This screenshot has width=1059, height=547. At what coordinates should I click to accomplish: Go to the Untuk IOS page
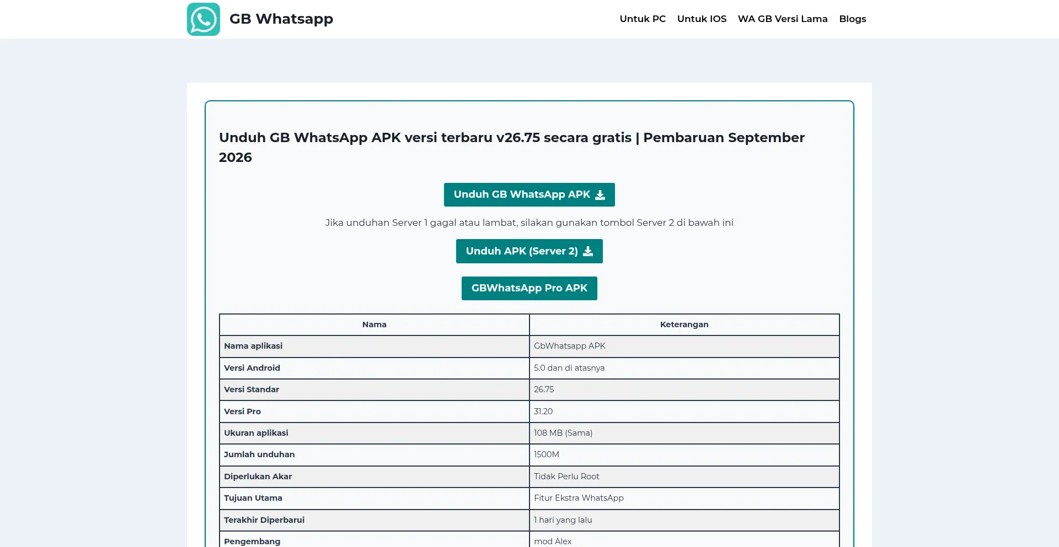point(702,19)
